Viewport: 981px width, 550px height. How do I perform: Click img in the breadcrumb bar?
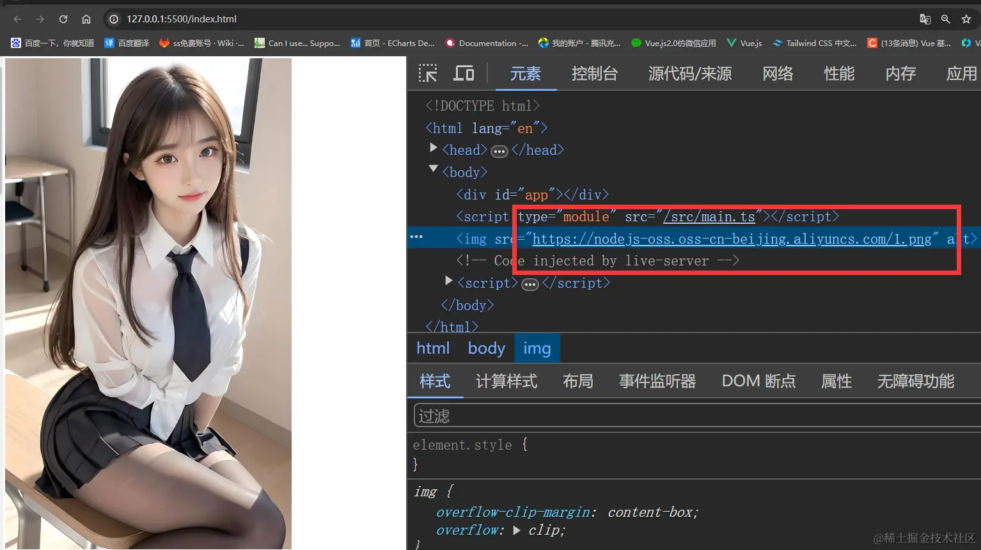(537, 349)
